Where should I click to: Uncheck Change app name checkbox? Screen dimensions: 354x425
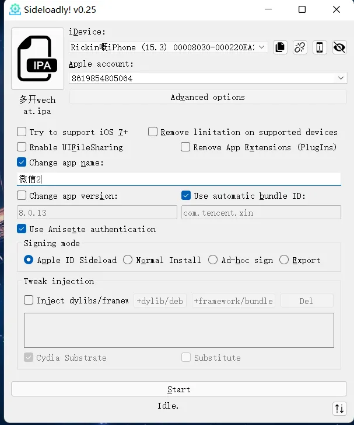pos(22,163)
